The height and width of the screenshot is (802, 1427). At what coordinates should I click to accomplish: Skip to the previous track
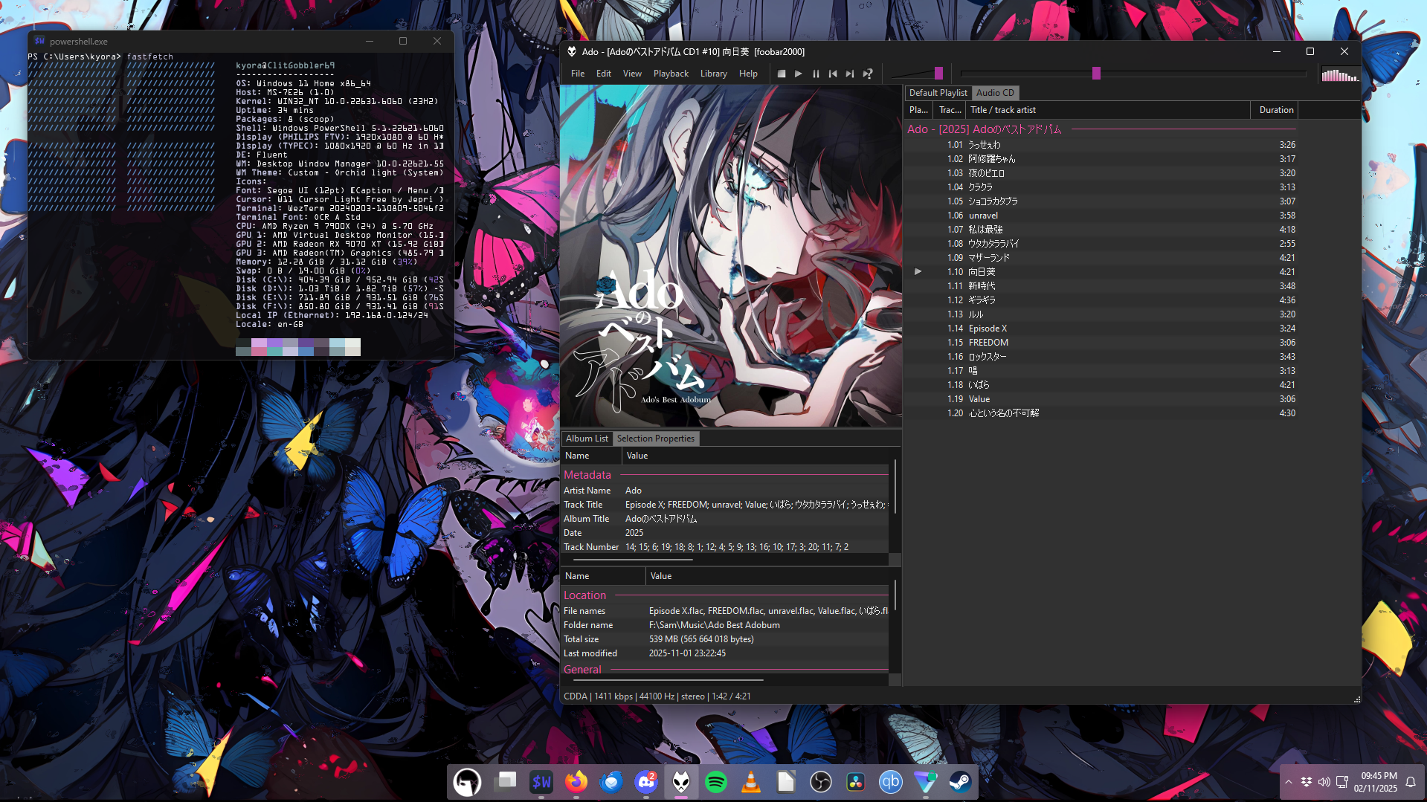[833, 74]
